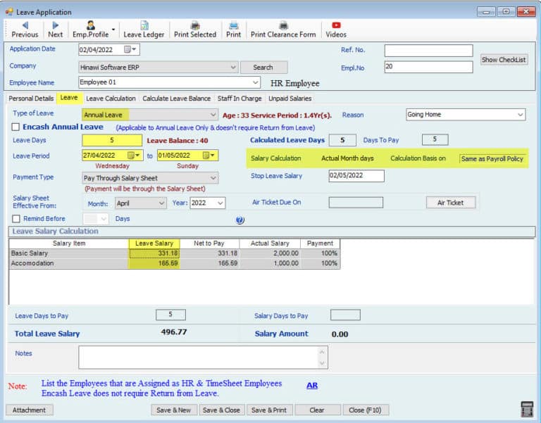Click blue help question mark icon
Viewport: 541px width, 423px height.
click(240, 220)
